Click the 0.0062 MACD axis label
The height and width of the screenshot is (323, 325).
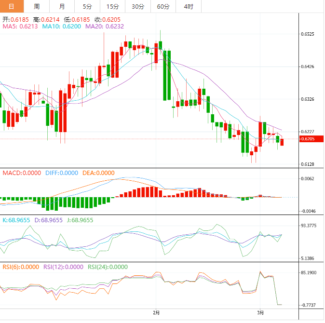tap(308, 178)
